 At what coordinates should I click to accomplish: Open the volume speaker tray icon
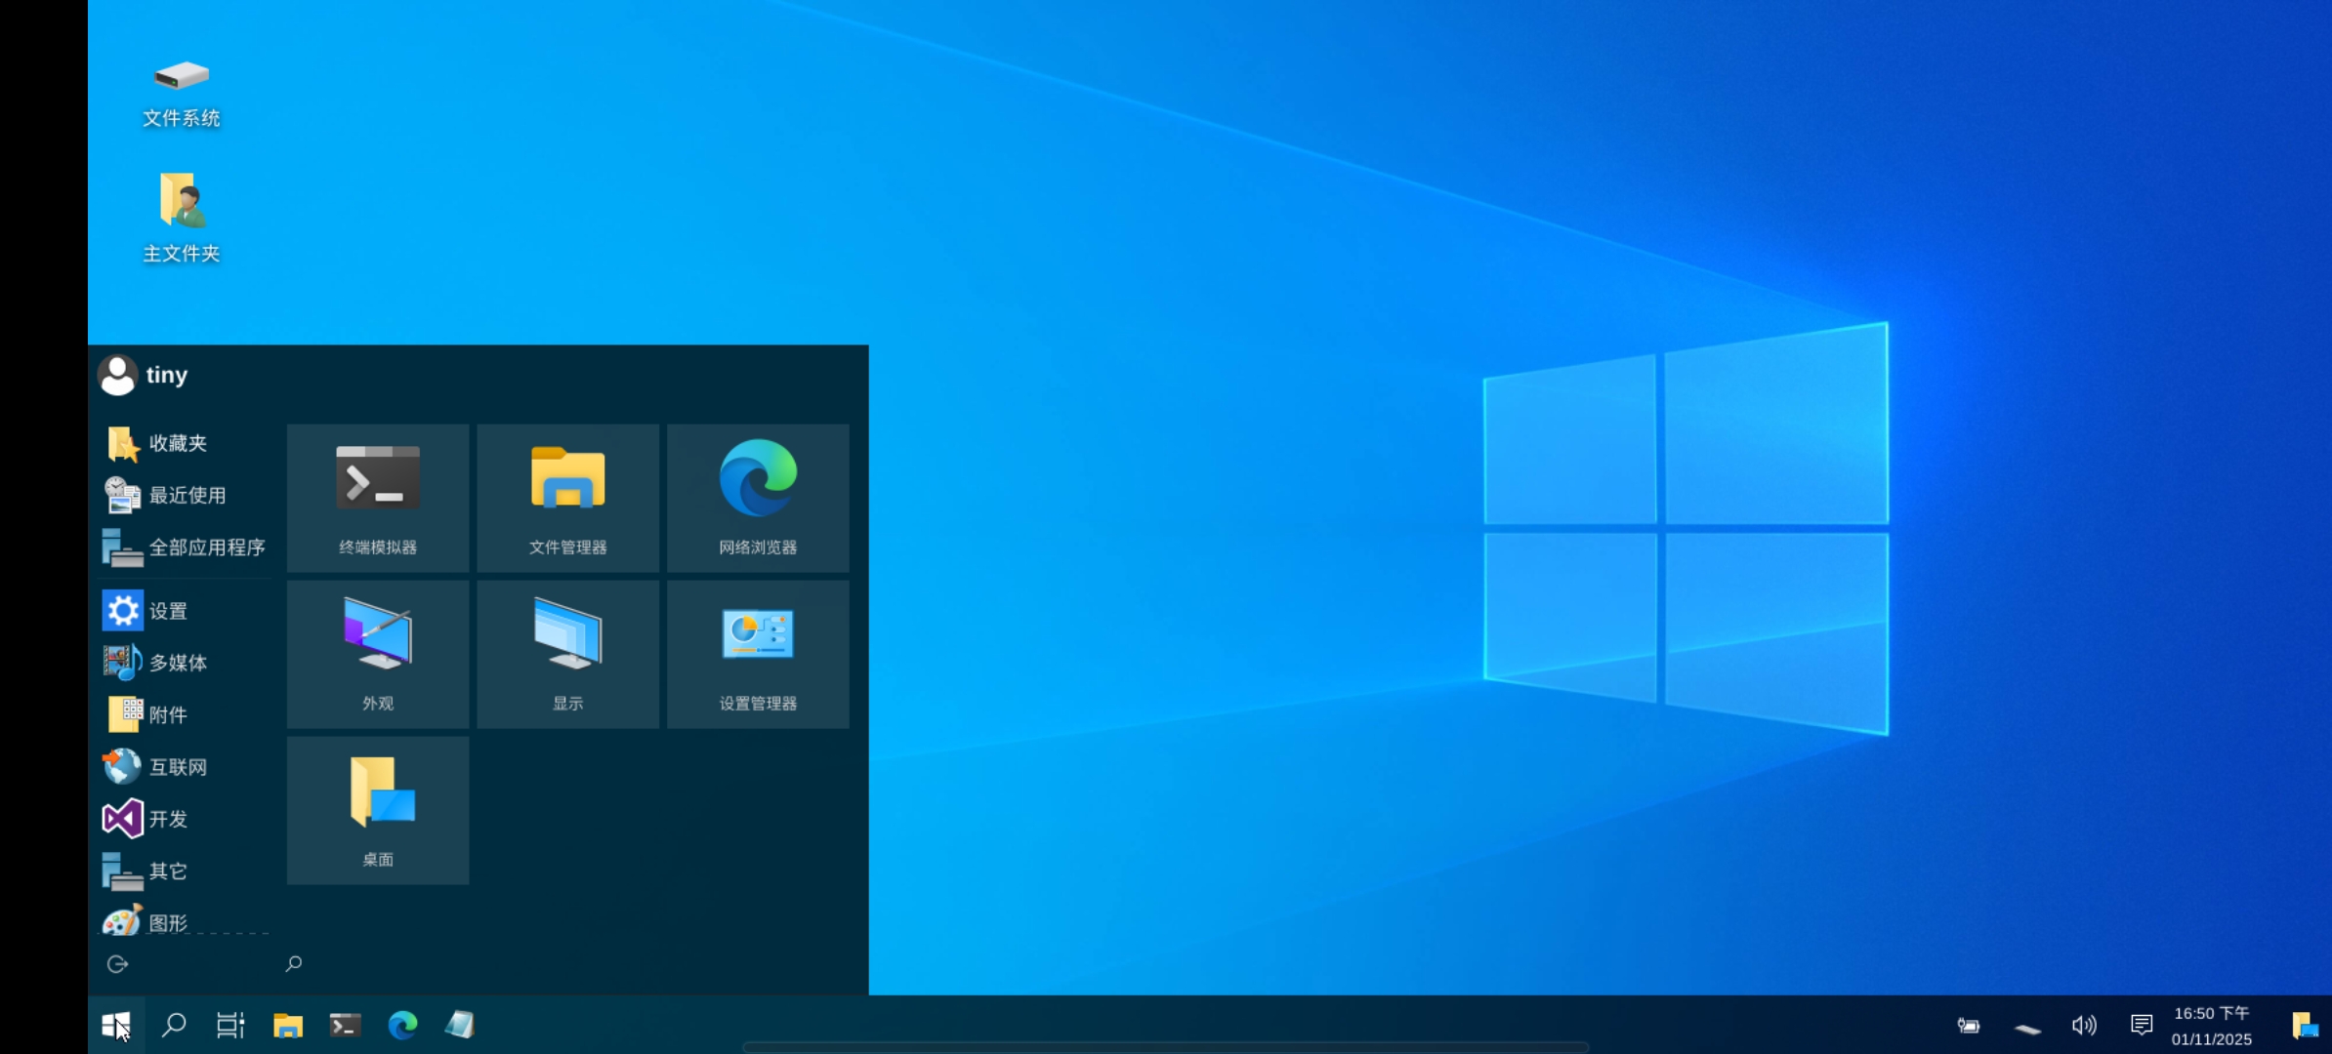tap(2084, 1025)
